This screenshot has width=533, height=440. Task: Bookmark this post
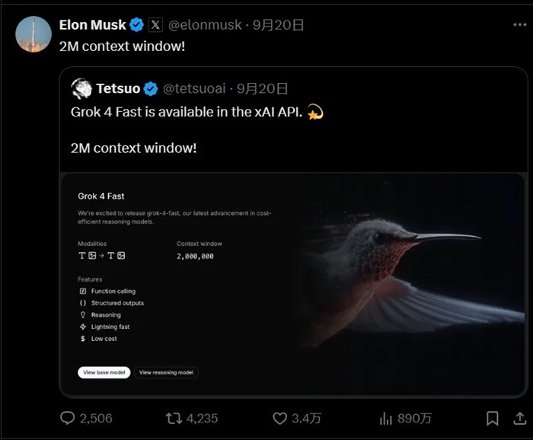[x=493, y=418]
